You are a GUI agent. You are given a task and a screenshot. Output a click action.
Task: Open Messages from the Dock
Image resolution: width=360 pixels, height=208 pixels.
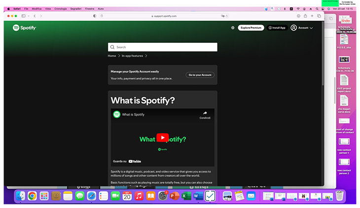click(80, 196)
